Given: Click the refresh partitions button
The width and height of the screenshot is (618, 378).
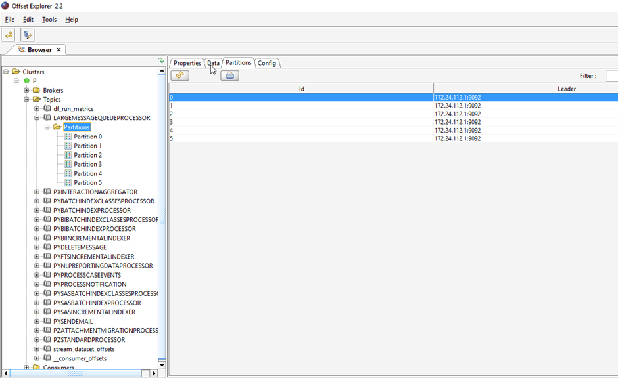Looking at the screenshot, I should coord(179,75).
